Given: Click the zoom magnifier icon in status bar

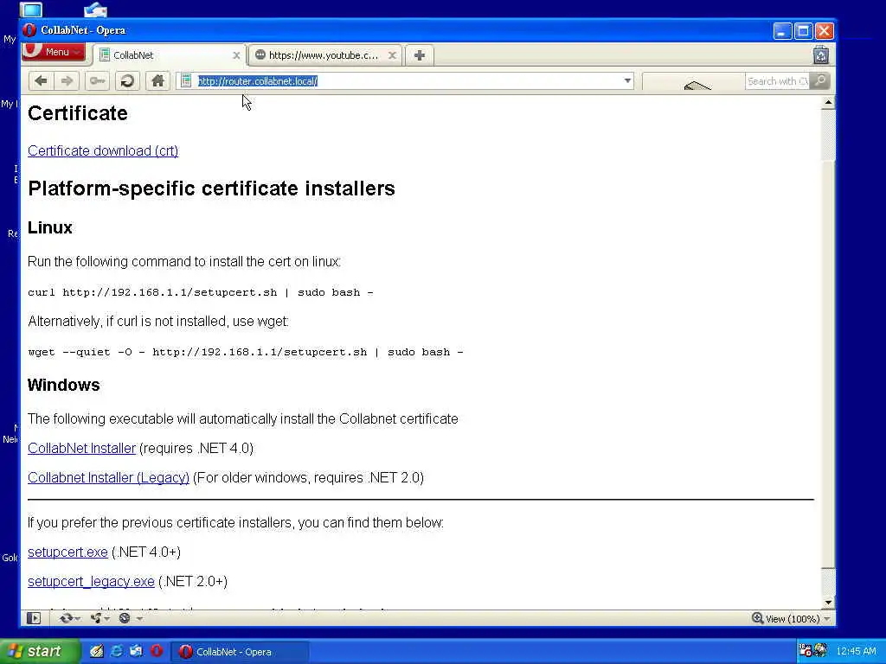Looking at the screenshot, I should [x=757, y=618].
